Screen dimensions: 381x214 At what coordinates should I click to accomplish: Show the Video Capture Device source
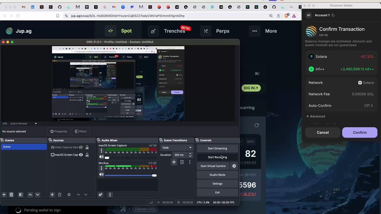(81, 147)
